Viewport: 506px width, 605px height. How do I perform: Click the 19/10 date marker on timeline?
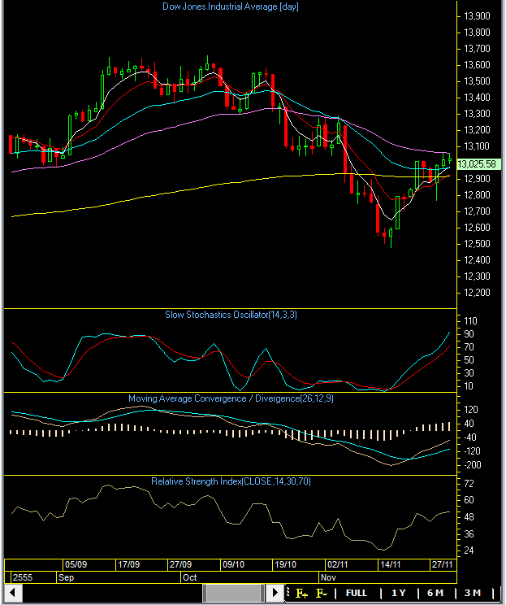pos(286,564)
